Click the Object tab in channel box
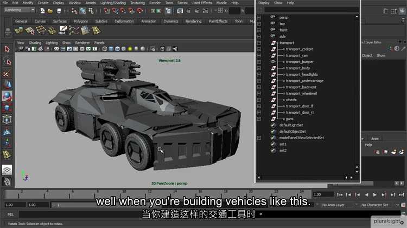This screenshot has height=228, width=407. [367, 55]
